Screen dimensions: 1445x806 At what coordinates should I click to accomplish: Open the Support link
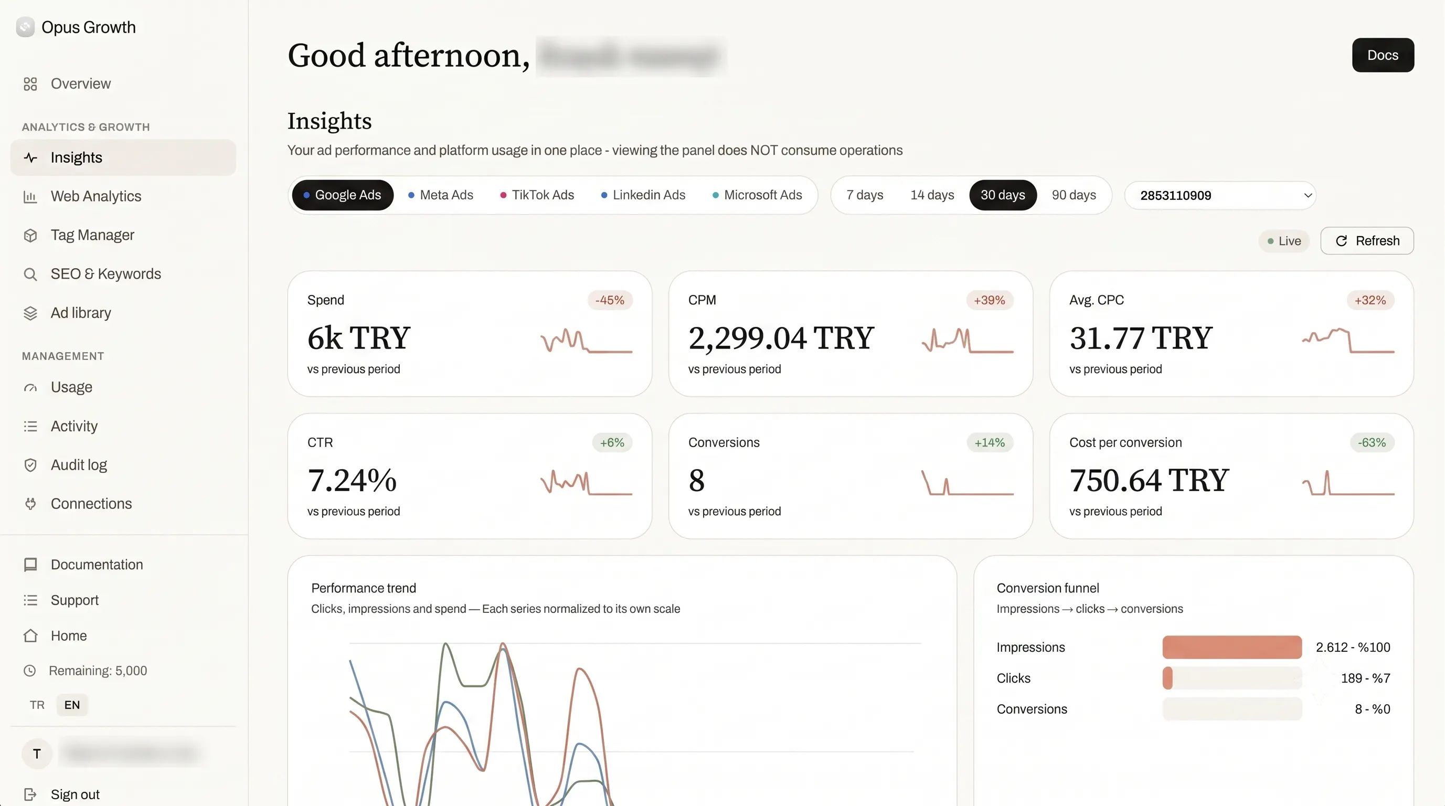[75, 600]
